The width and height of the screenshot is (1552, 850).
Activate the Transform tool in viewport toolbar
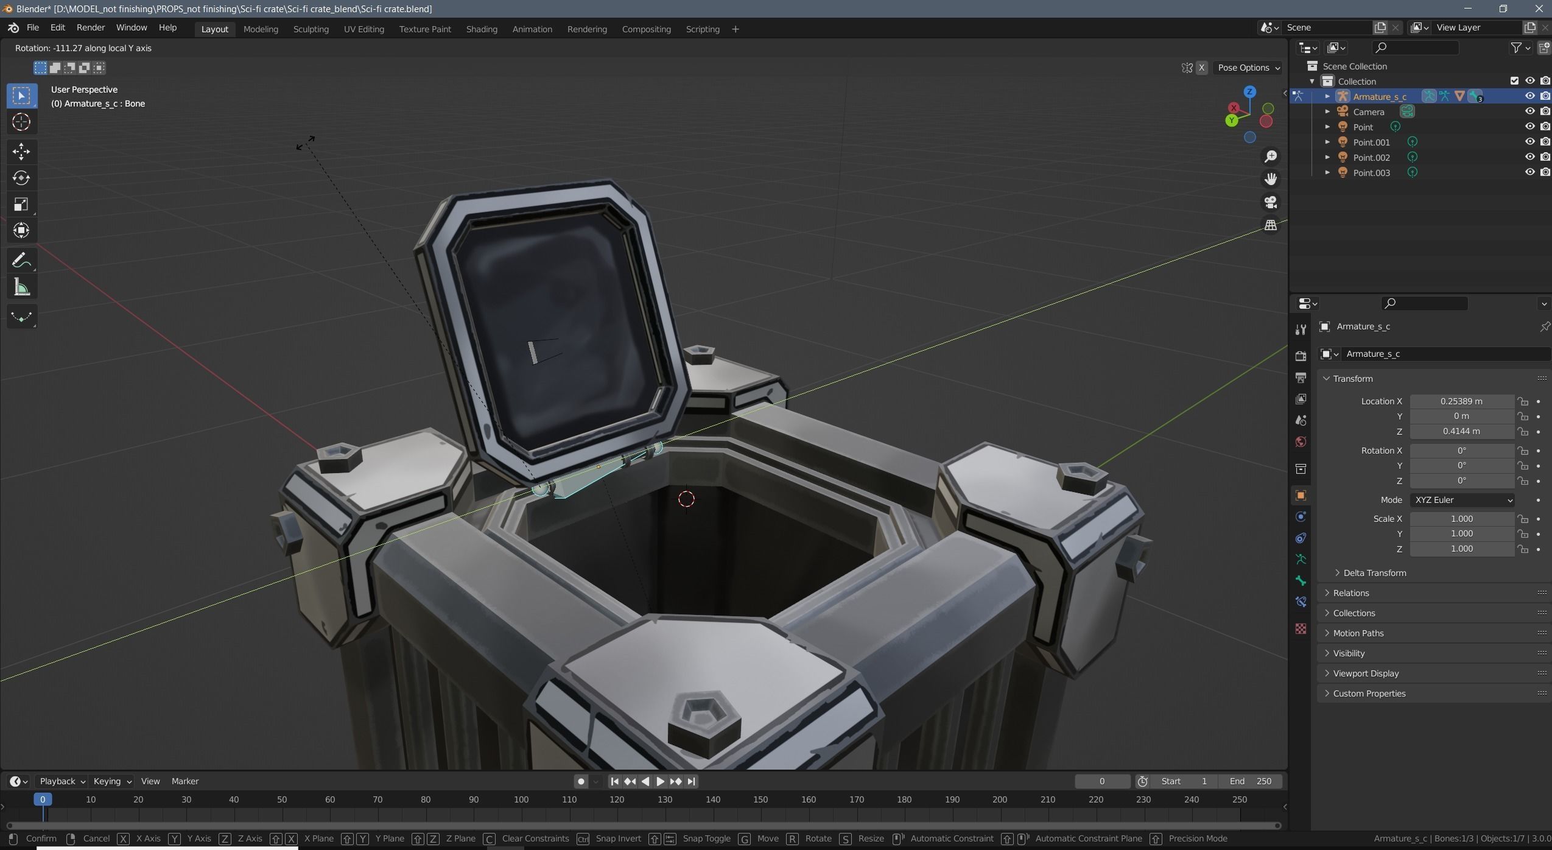pos(21,230)
